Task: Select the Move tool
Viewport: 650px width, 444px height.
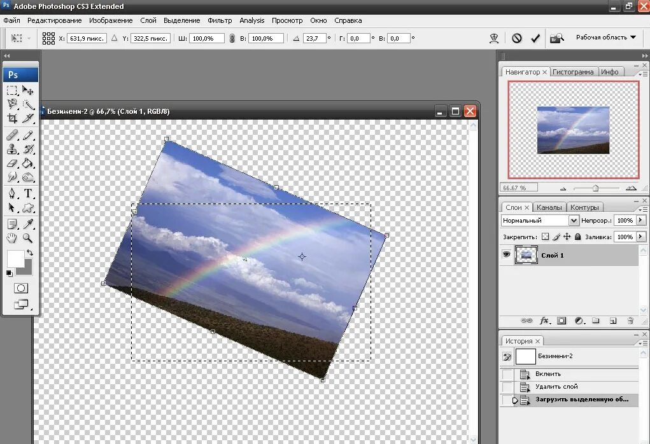Action: [x=28, y=90]
